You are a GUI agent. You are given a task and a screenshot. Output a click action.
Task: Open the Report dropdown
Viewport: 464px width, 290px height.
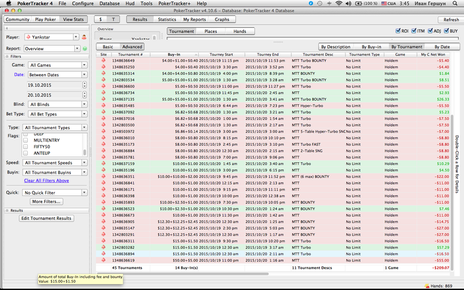pyautogui.click(x=52, y=48)
